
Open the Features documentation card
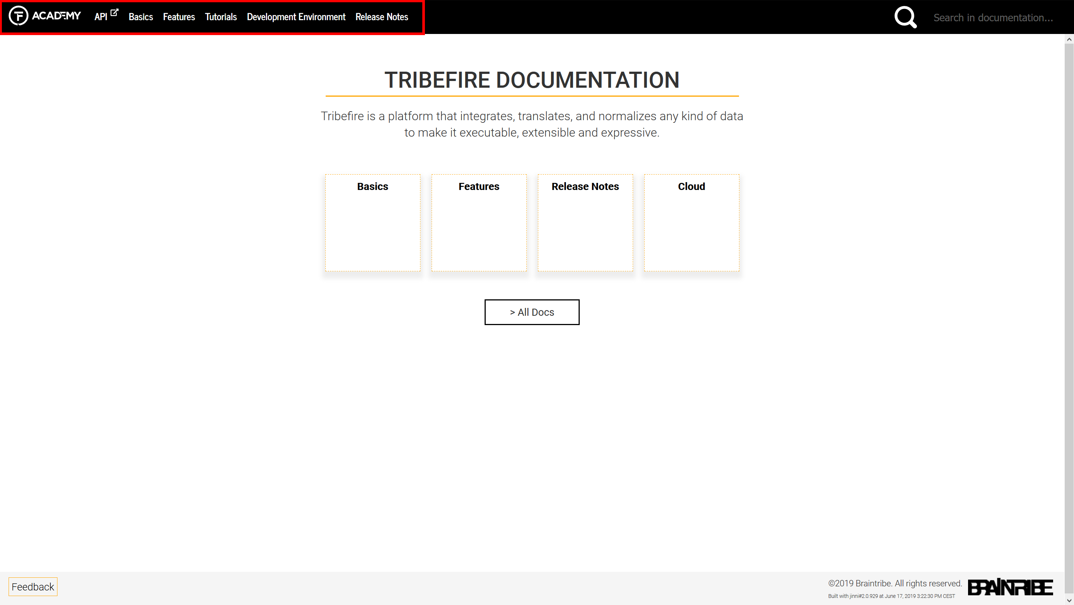click(479, 222)
